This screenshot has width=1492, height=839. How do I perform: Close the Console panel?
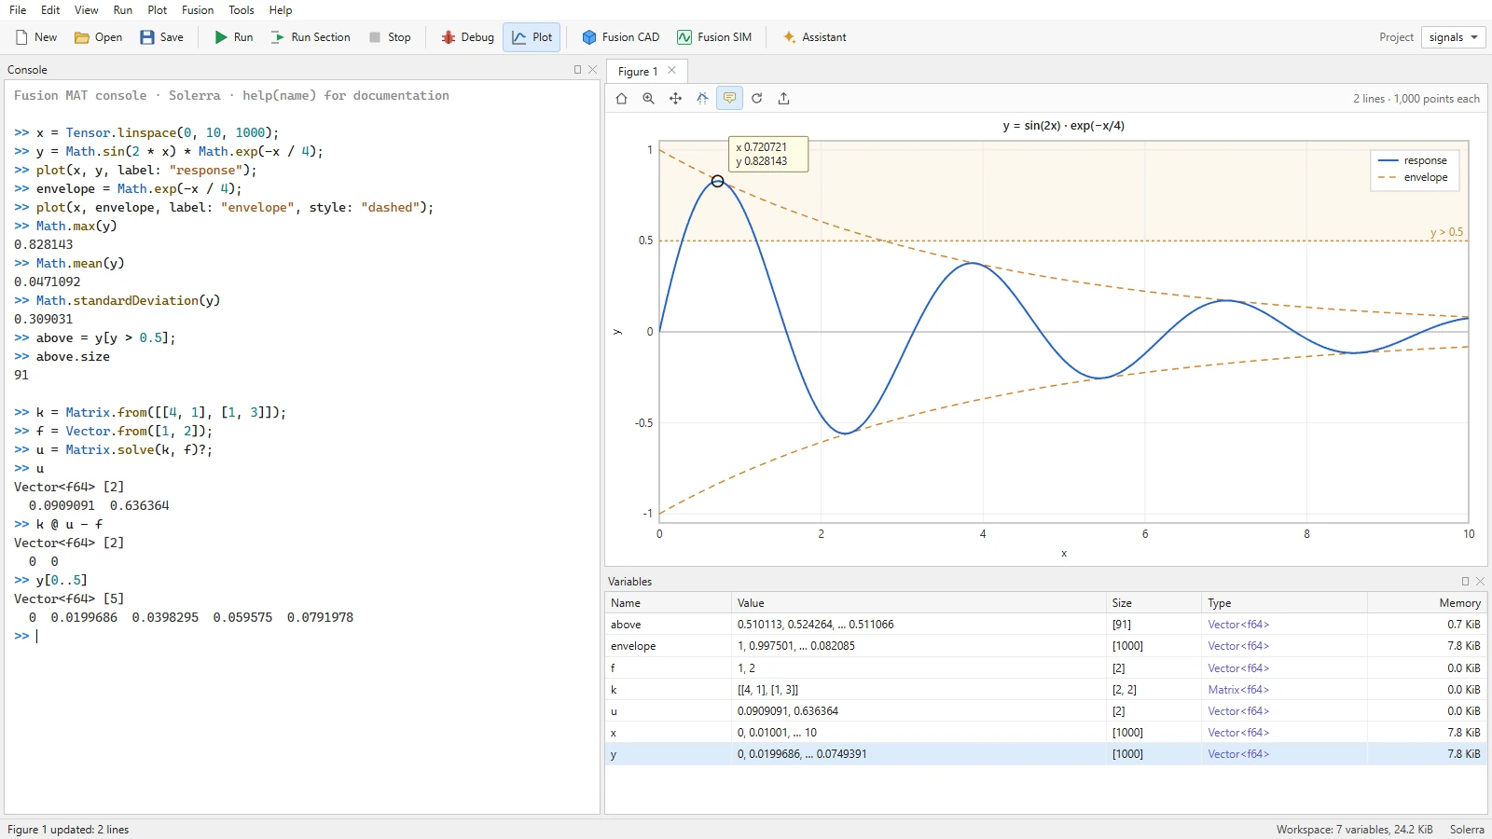[592, 70]
